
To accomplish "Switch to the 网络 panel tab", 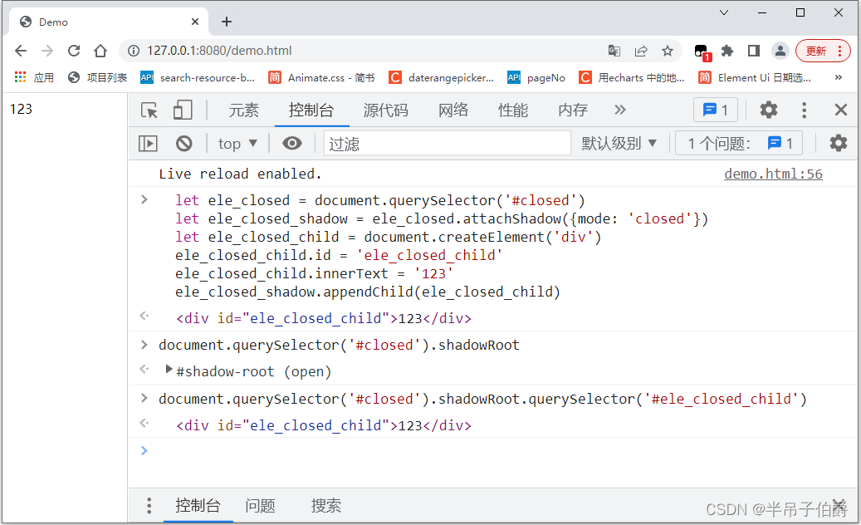I will (453, 109).
